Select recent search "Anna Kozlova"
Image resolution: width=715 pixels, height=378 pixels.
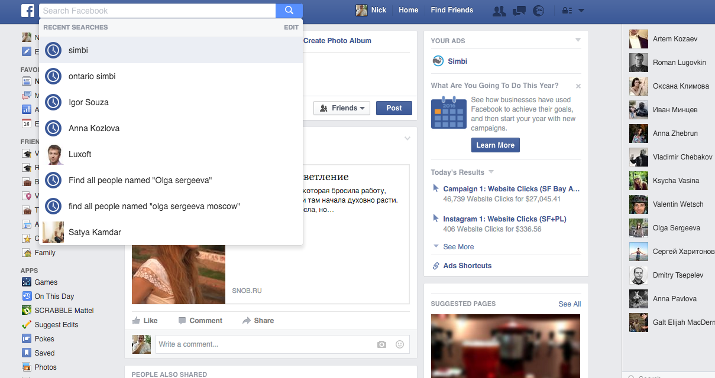[171, 128]
